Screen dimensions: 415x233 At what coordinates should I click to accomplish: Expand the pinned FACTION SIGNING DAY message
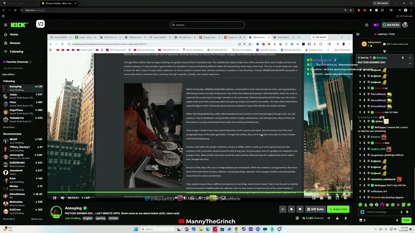pos(410,63)
